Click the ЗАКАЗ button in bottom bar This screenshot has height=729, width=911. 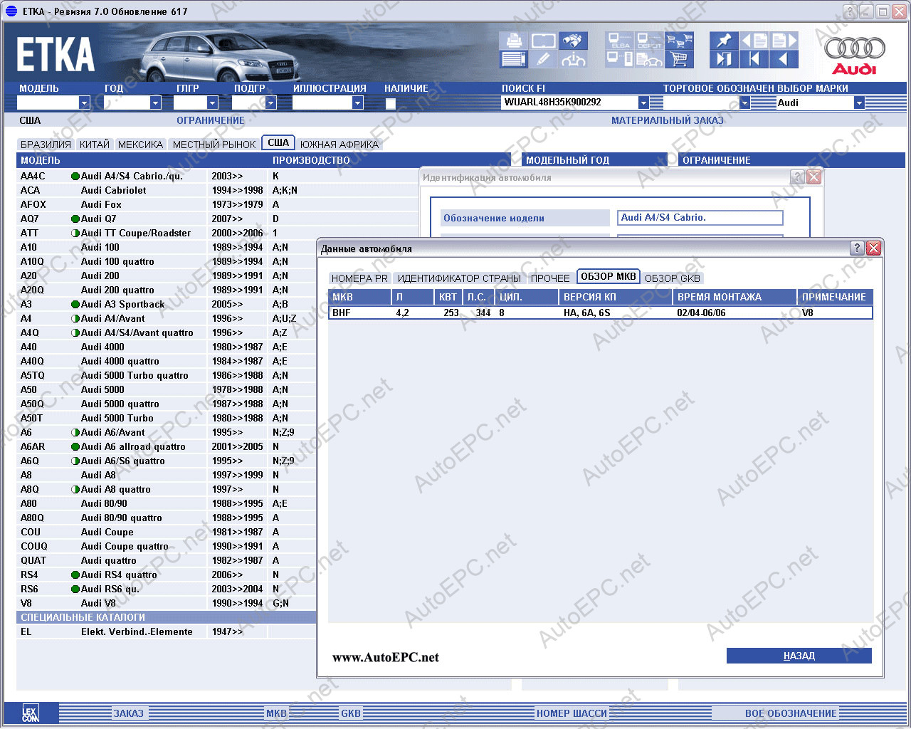[129, 713]
